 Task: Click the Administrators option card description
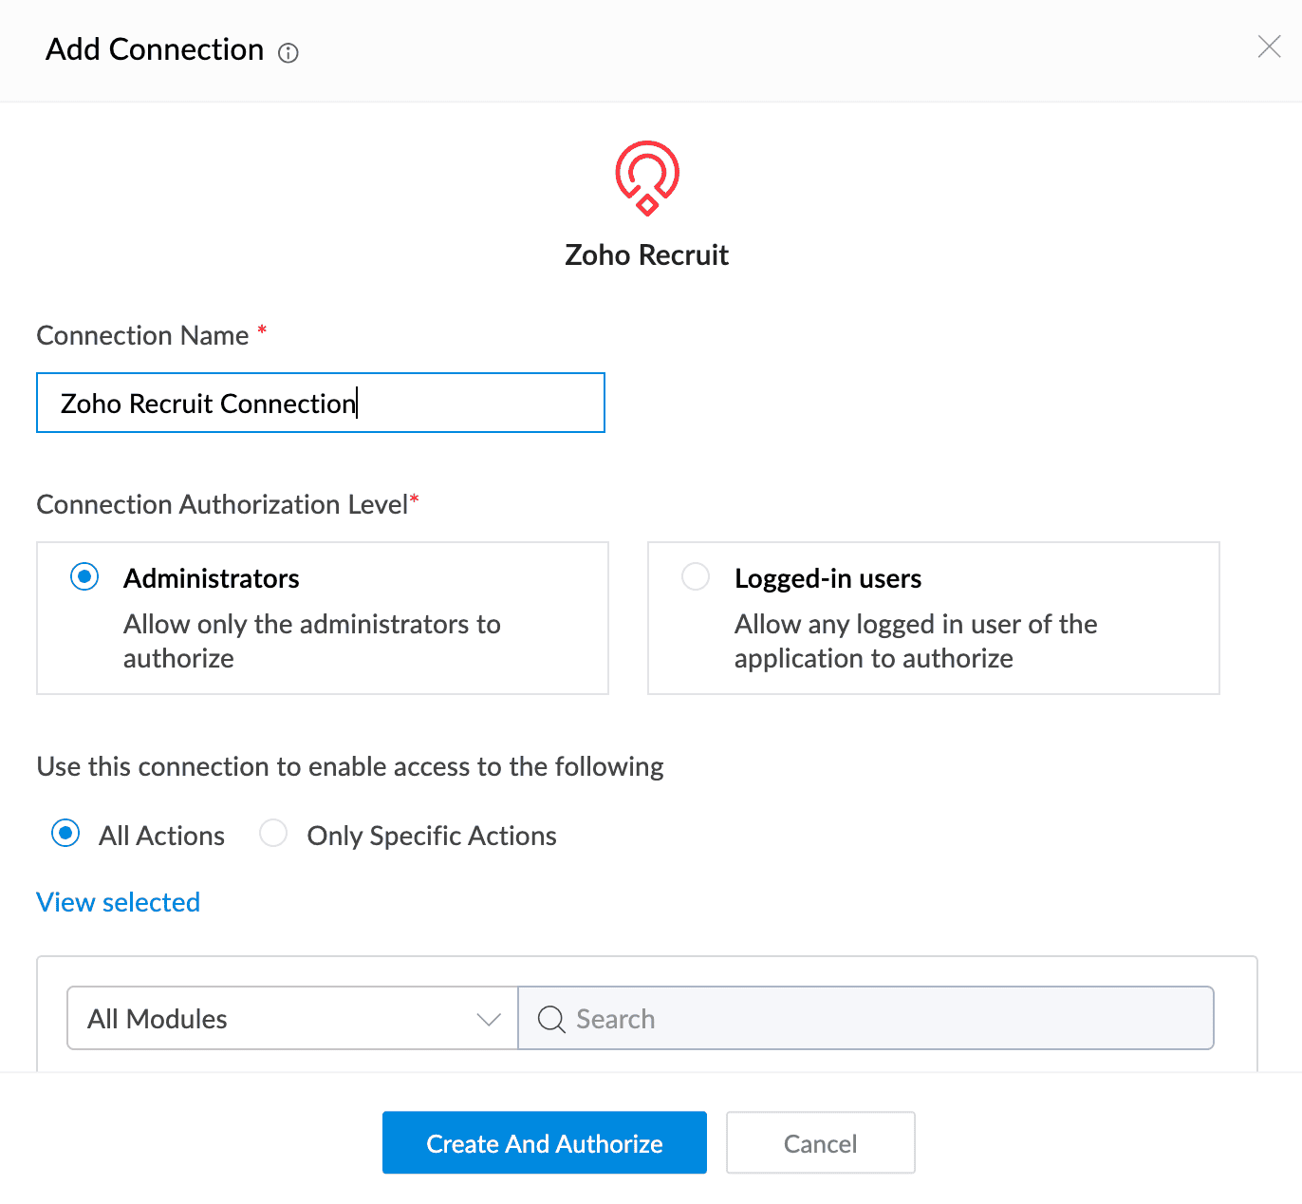(x=312, y=641)
